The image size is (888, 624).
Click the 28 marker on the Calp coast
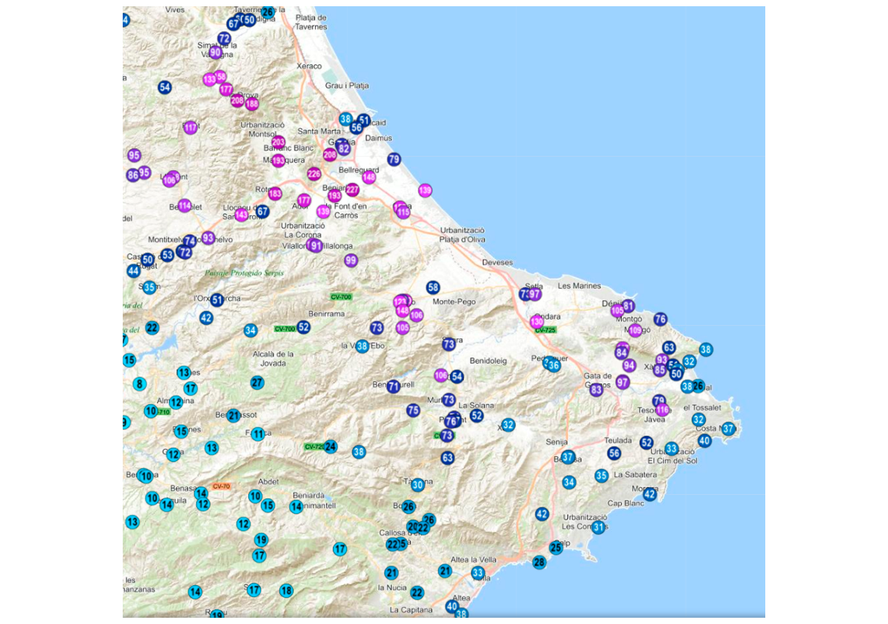pos(539,562)
